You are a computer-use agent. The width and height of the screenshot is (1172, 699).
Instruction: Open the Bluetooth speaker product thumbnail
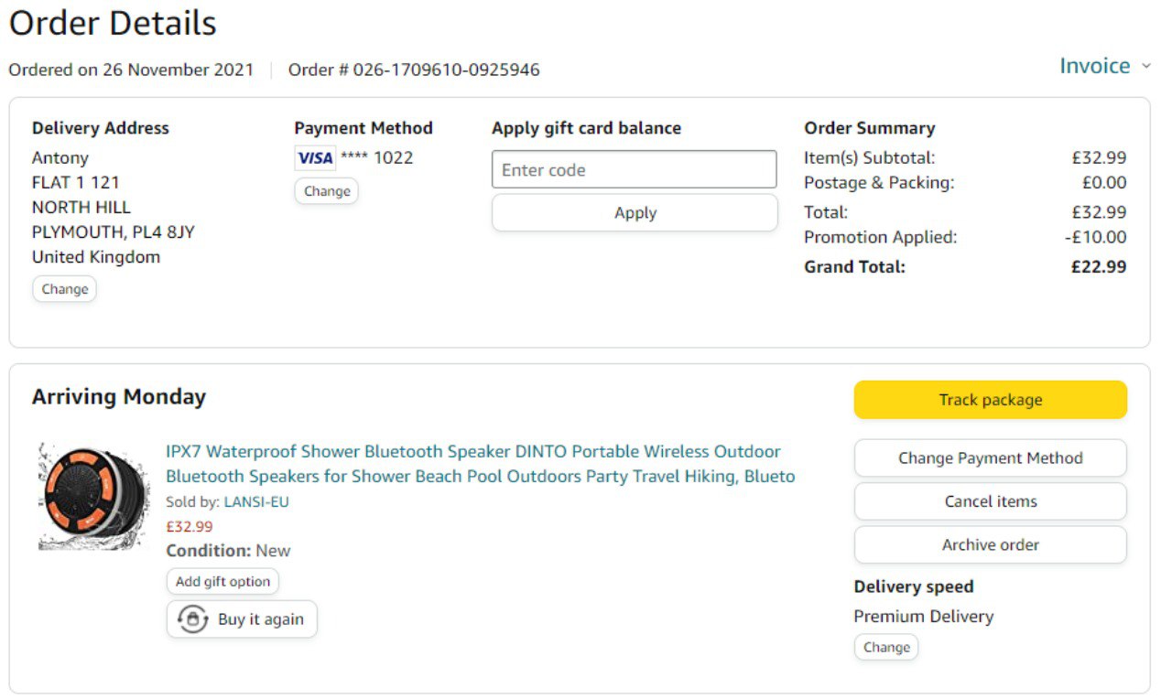pyautogui.click(x=94, y=497)
